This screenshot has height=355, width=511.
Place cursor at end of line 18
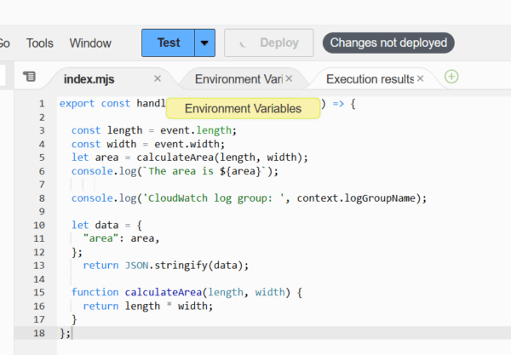point(72,333)
